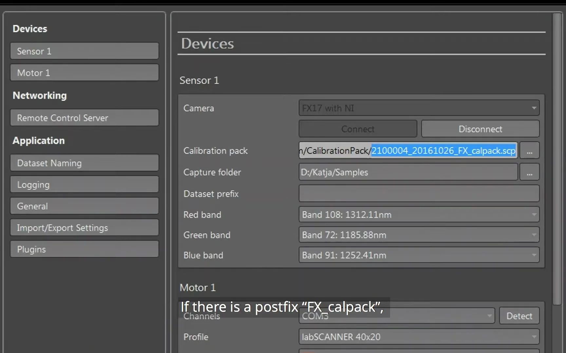The image size is (566, 353).
Task: Expand the Red band dropdown
Action: 419,214
